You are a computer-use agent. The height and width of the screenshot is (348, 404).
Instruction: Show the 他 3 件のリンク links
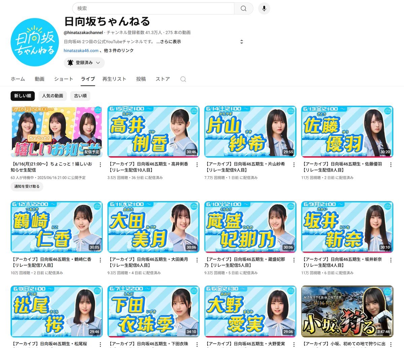click(x=119, y=51)
